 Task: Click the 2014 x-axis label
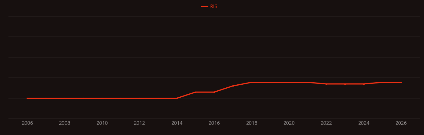177,123
